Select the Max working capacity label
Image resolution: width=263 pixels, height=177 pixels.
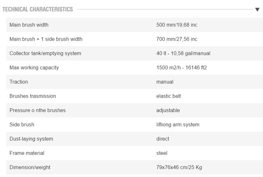[34, 68]
